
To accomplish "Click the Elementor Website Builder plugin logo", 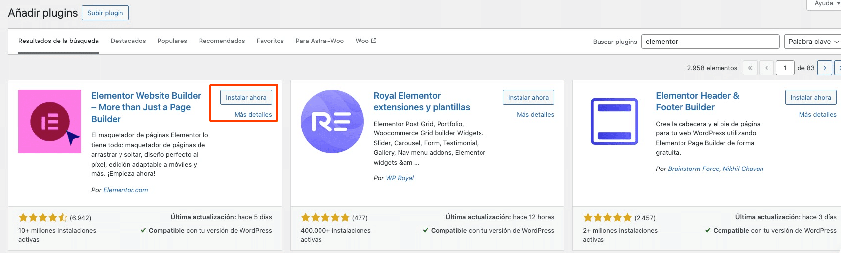I will pos(50,122).
